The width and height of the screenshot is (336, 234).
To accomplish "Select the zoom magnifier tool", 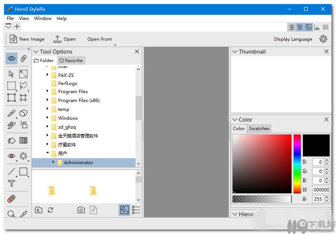I will 11,214.
